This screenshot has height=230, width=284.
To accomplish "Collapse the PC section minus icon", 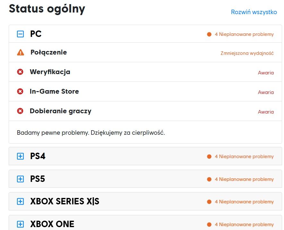I will pyautogui.click(x=20, y=34).
